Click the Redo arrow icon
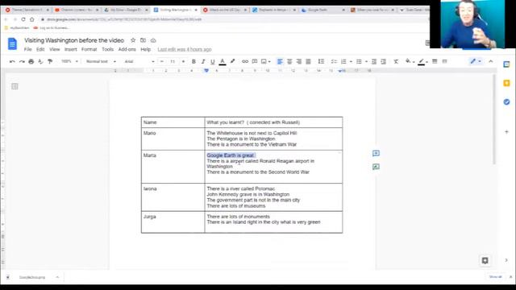This screenshot has height=290, width=516. pos(22,61)
